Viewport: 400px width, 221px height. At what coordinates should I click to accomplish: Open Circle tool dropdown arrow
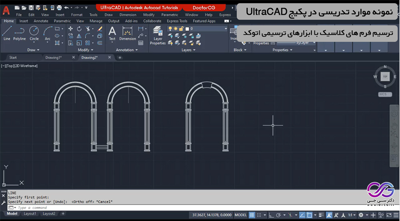point(34,42)
